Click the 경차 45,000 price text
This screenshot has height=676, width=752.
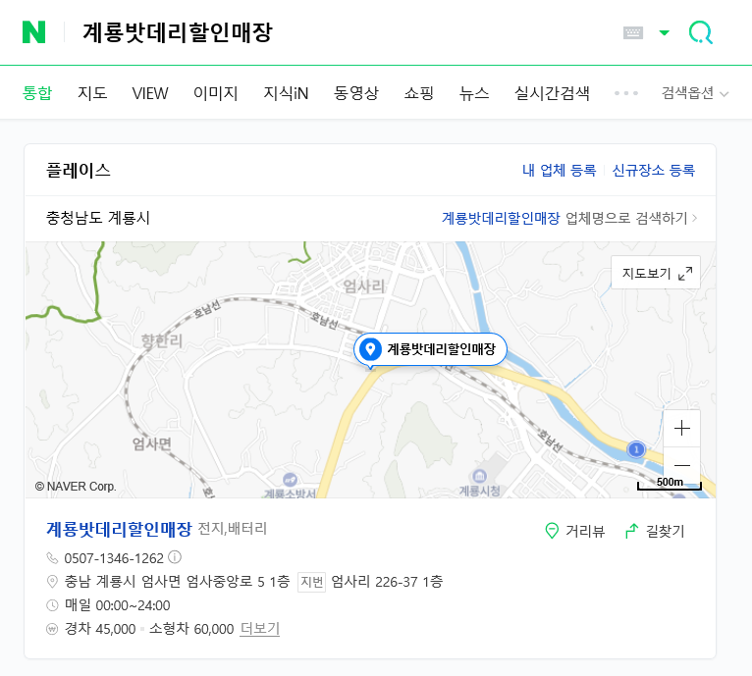click(x=100, y=629)
